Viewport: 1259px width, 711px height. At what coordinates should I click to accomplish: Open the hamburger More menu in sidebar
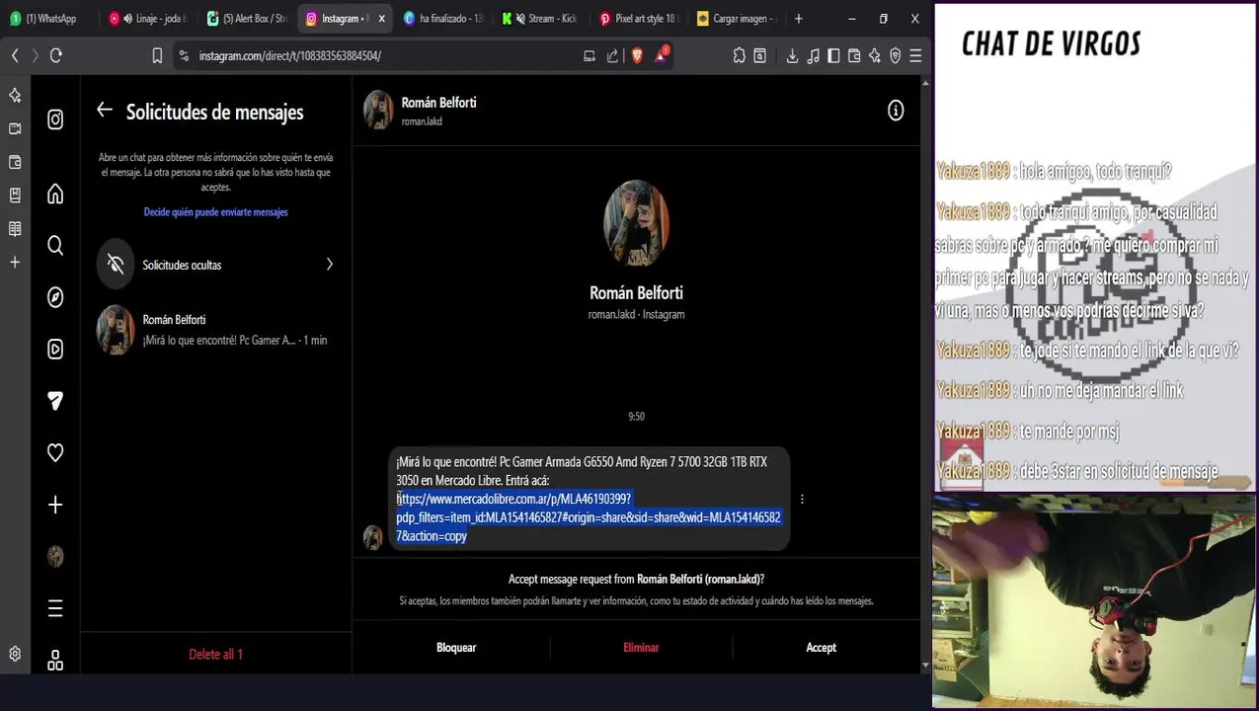[55, 608]
